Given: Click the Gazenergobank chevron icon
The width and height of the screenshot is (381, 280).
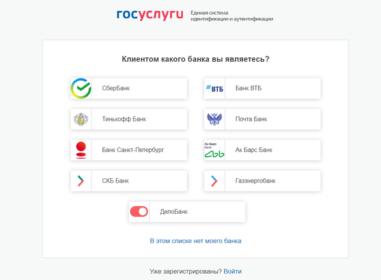Looking at the screenshot, I should point(214,181).
